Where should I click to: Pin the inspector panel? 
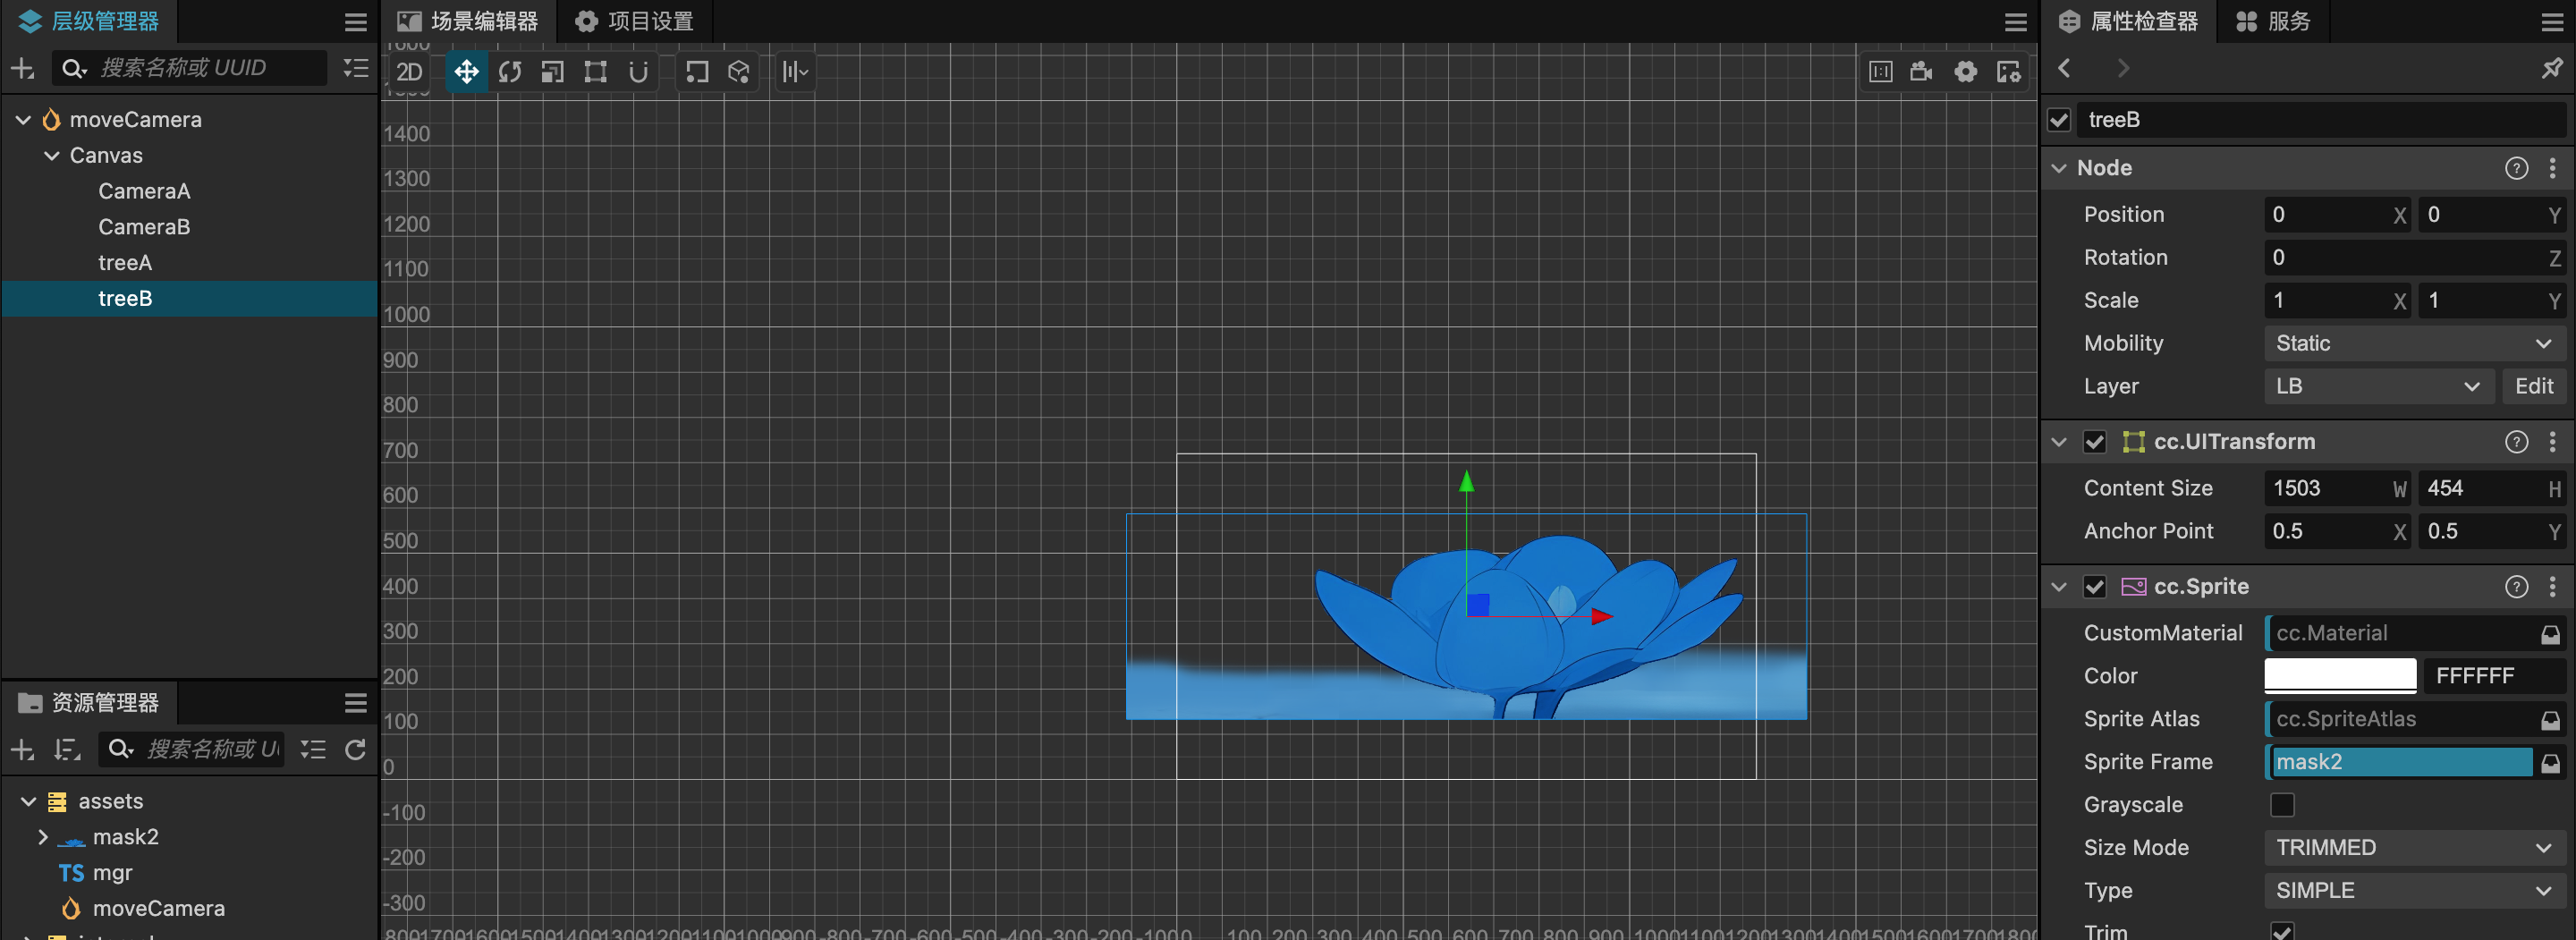2552,68
